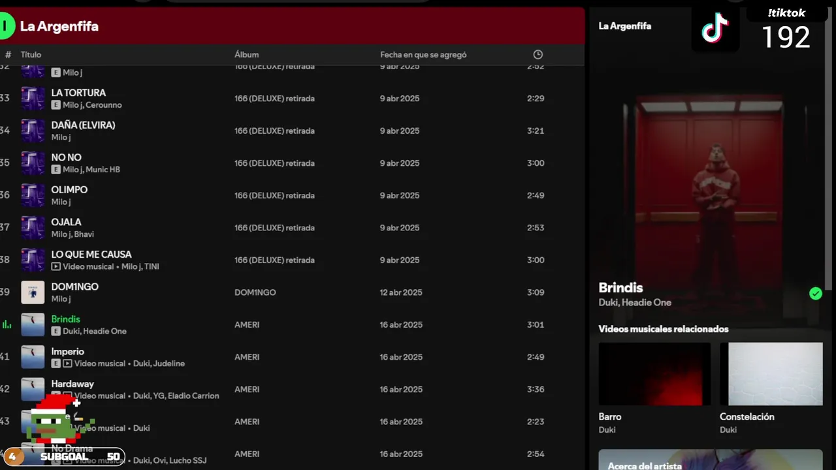Select the song title Brindis in list
The image size is (836, 470).
pos(66,319)
